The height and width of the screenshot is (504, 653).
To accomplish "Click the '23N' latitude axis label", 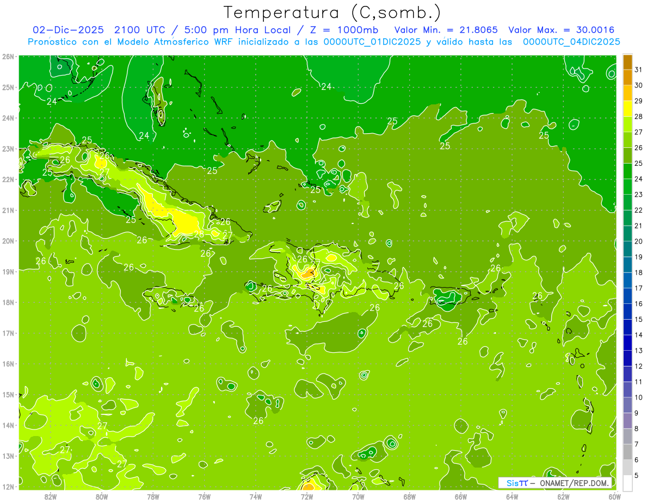I will coord(8,149).
